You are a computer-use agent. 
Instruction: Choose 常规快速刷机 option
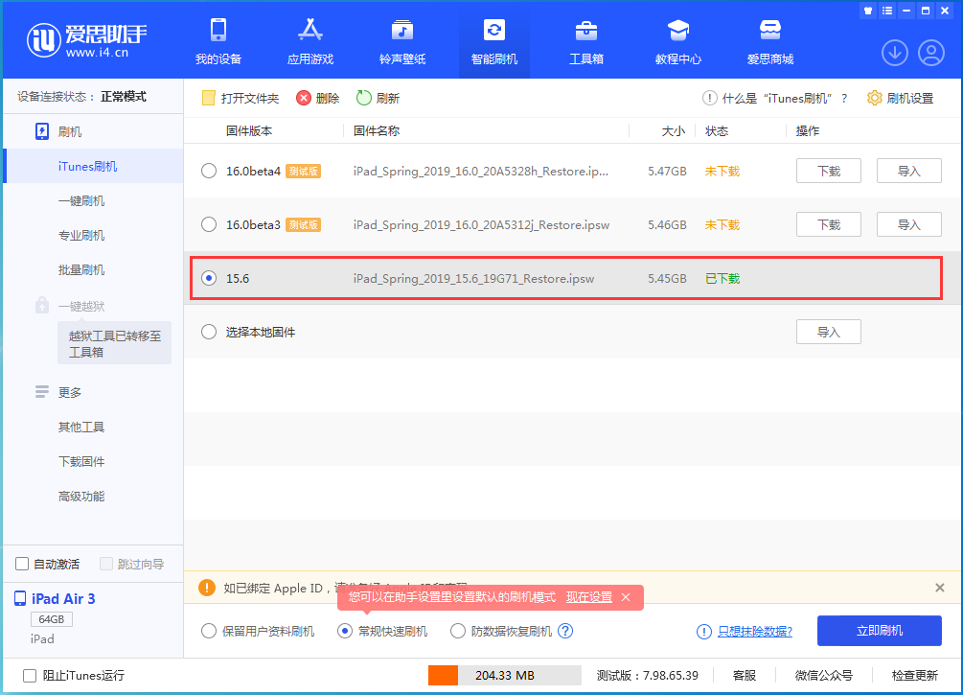tap(345, 631)
